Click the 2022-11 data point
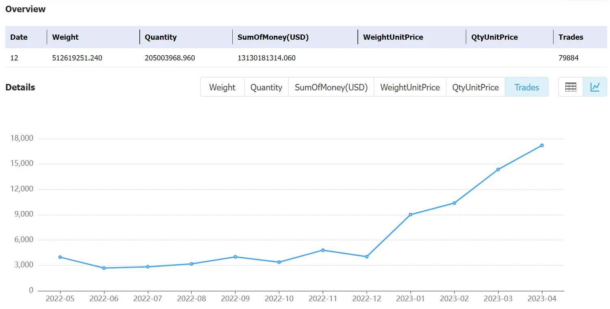610x309 pixels. point(323,250)
